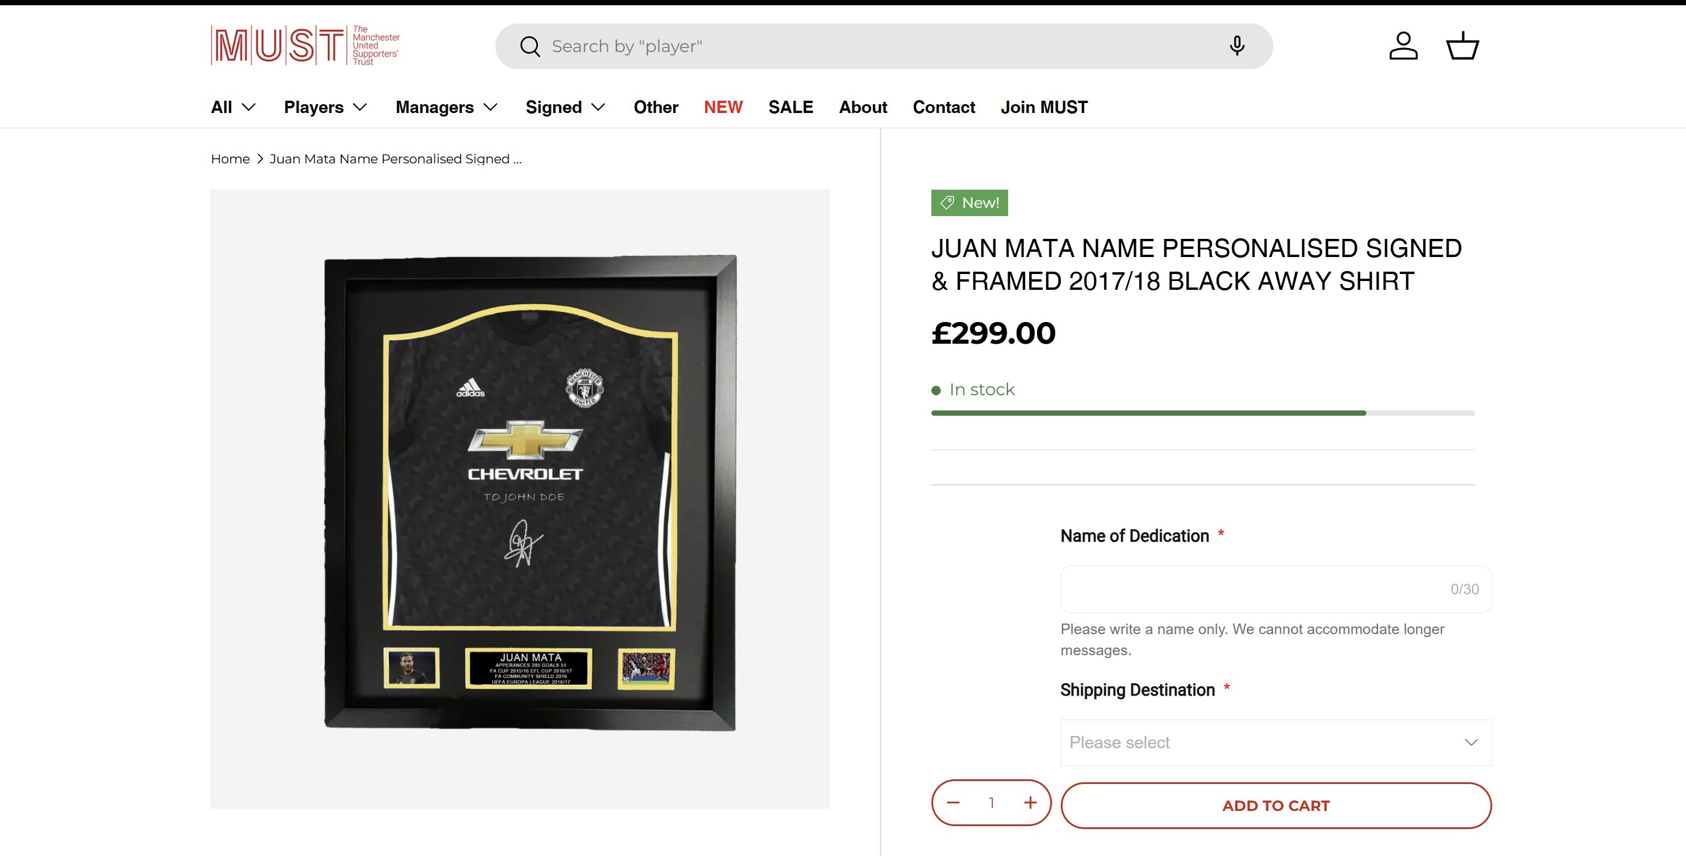Click the ADD TO CART button
The width and height of the screenshot is (1686, 856).
point(1276,806)
